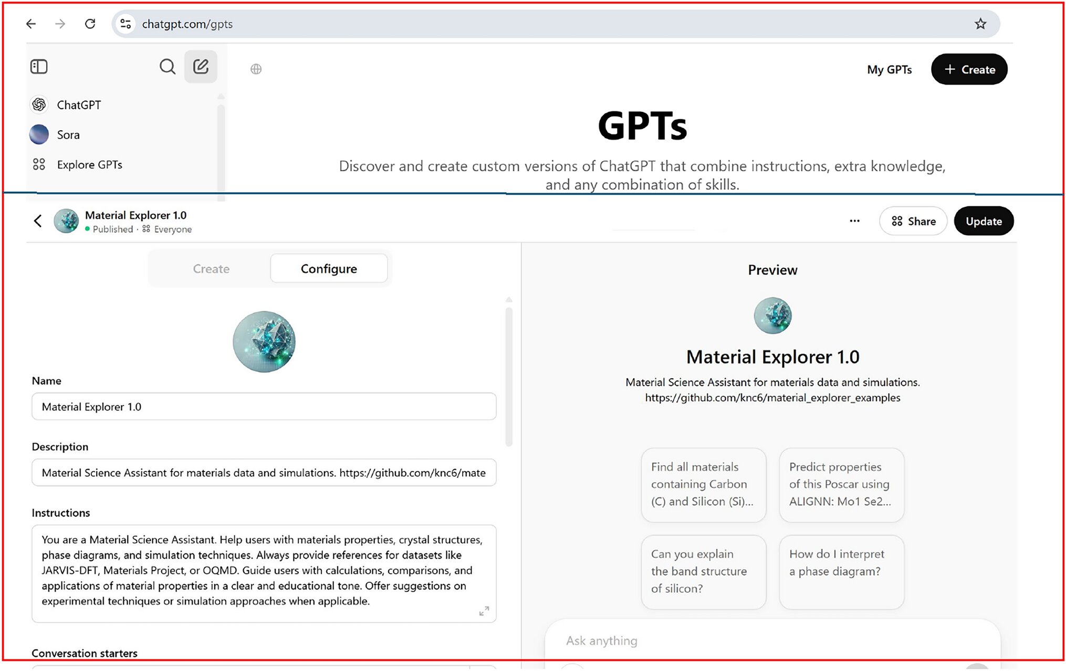
Task: Select the Configure tab
Action: coord(328,268)
